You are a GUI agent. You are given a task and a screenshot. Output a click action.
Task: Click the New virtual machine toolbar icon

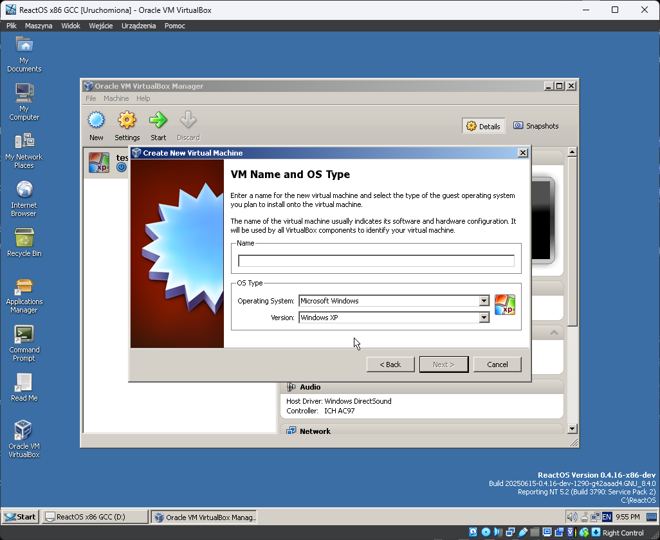(x=96, y=120)
